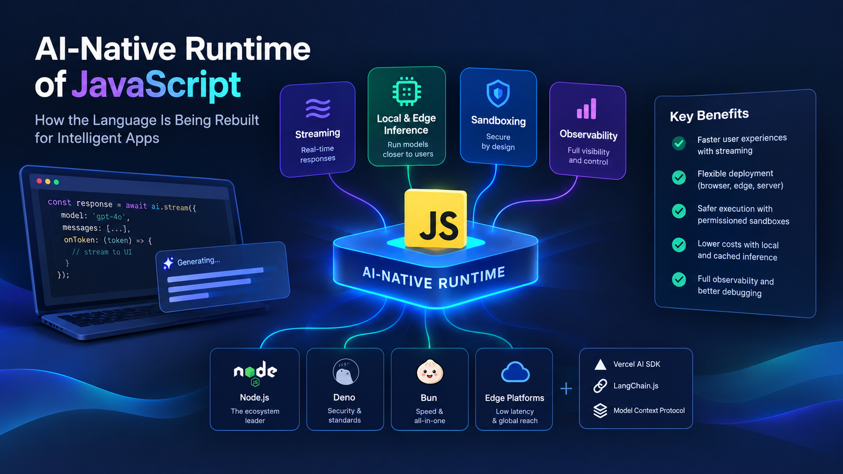843x474 pixels.
Task: Click 'Secure by design' text in Sandboxing card
Action: pos(498,142)
